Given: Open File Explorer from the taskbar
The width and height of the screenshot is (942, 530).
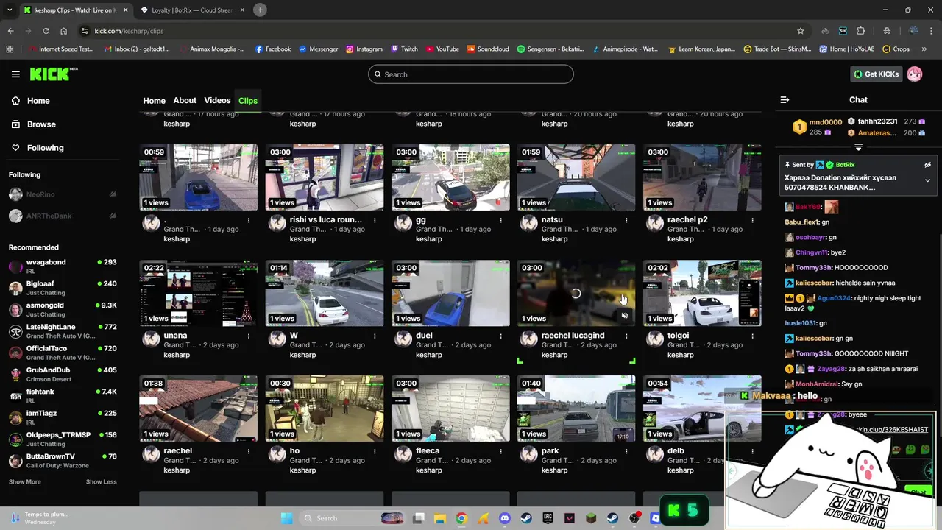Looking at the screenshot, I should click(x=439, y=518).
